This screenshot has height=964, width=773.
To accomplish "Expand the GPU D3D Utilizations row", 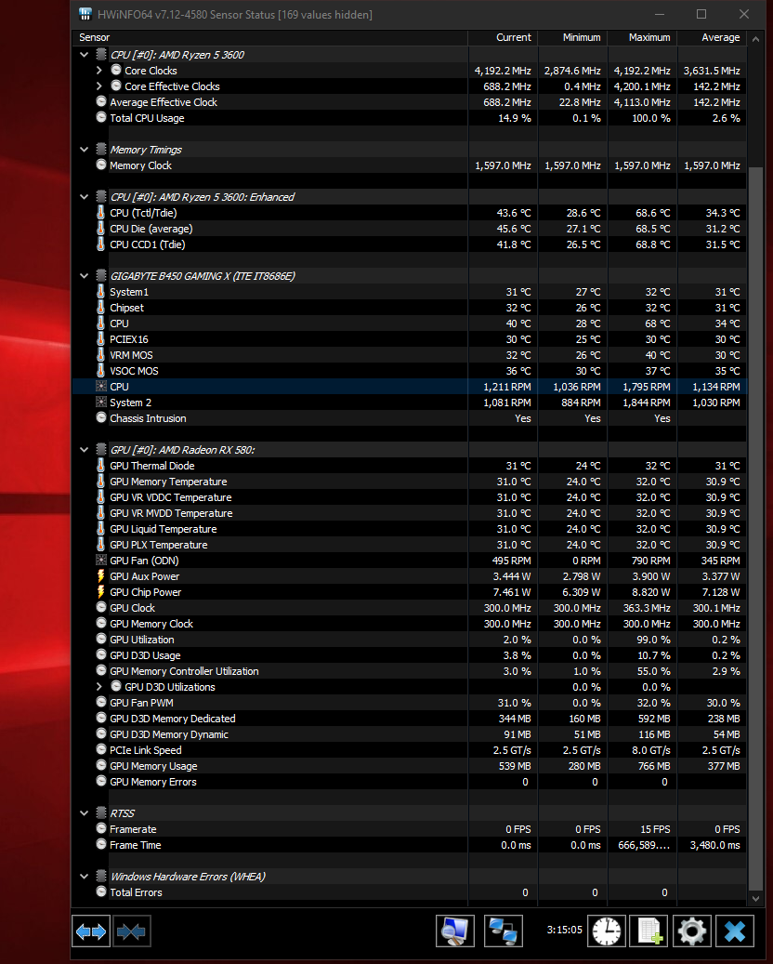I will [98, 687].
